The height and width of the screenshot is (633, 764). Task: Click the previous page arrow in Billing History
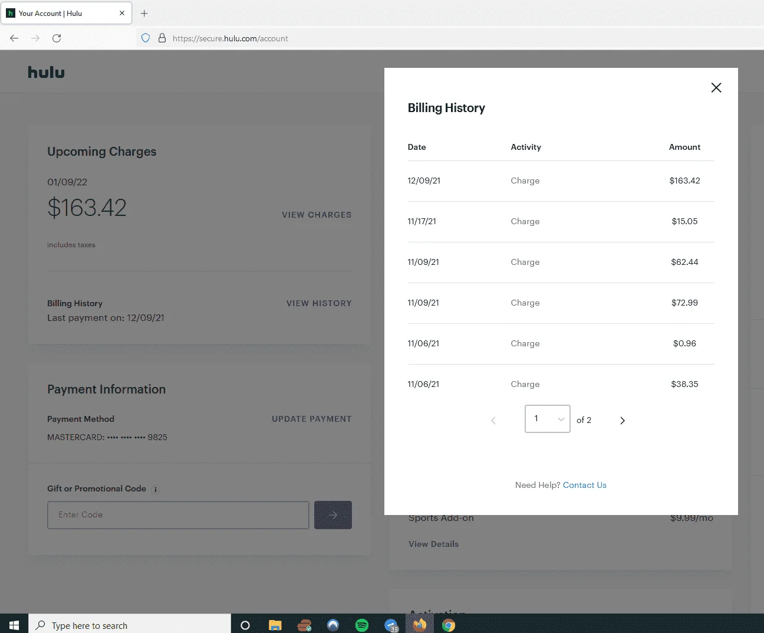pyautogui.click(x=493, y=421)
